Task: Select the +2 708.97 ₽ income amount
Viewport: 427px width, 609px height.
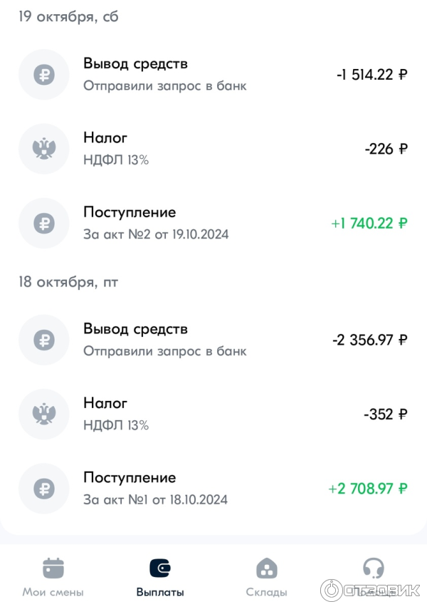Action: (367, 489)
